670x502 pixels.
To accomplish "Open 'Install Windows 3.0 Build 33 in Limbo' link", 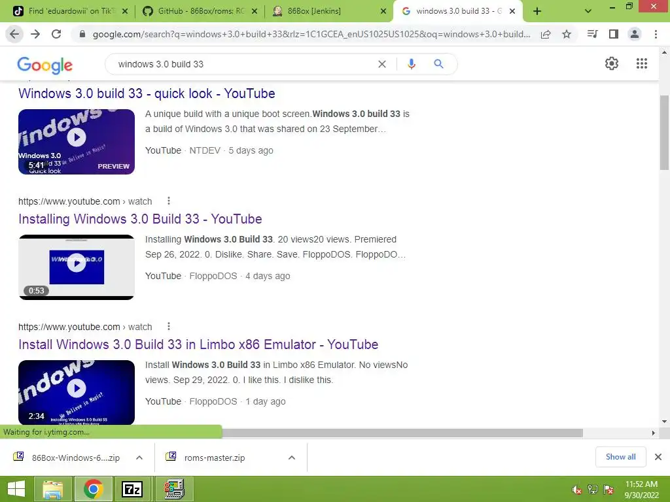I will [198, 344].
